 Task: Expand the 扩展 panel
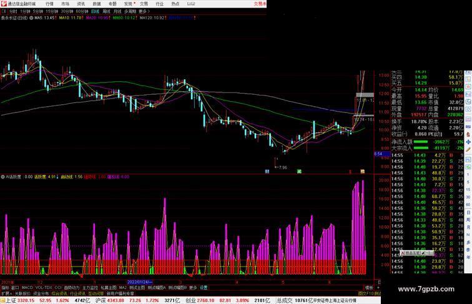(6, 293)
